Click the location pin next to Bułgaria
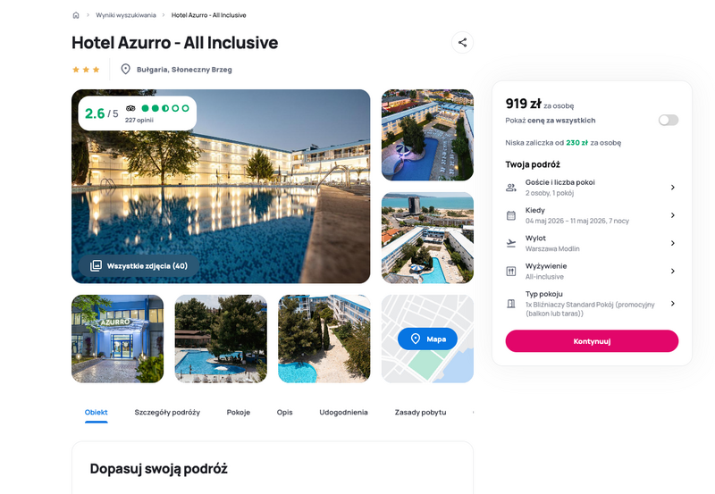Image resolution: width=715 pixels, height=494 pixels. pos(125,70)
